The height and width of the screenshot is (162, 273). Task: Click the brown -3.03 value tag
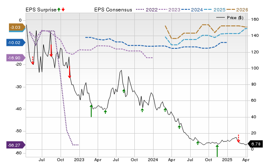[x=17, y=28]
